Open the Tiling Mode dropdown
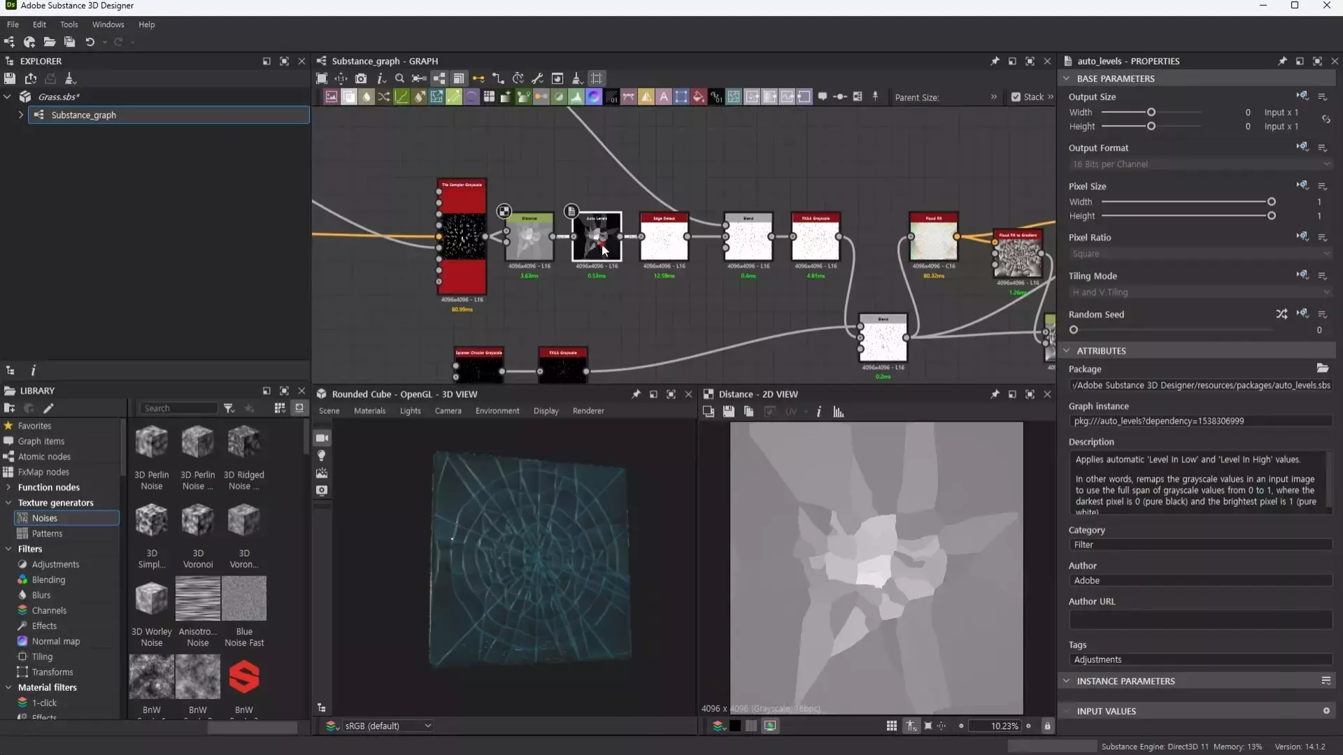Image resolution: width=1343 pixels, height=755 pixels. click(x=1200, y=292)
